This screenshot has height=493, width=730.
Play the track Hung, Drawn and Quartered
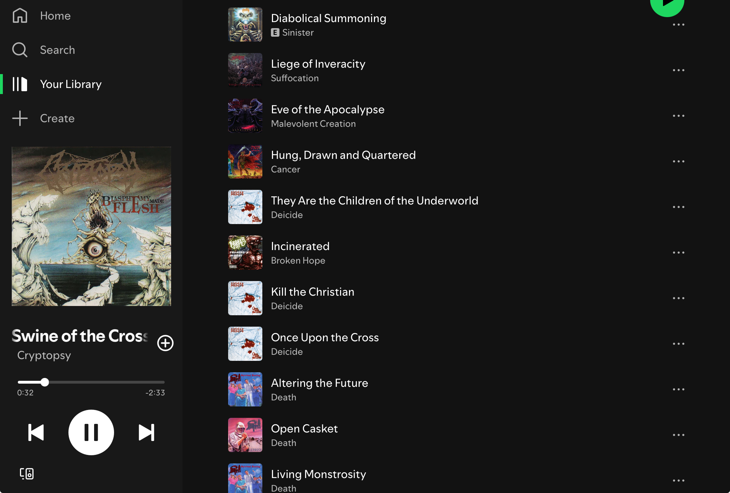coord(343,155)
